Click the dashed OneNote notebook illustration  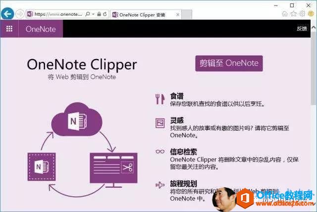42,167
